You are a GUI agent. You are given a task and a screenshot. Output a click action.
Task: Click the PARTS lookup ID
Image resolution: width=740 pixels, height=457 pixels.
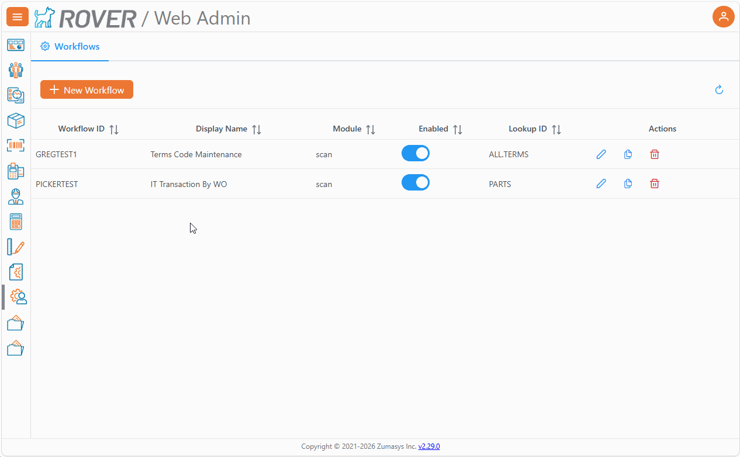click(500, 184)
